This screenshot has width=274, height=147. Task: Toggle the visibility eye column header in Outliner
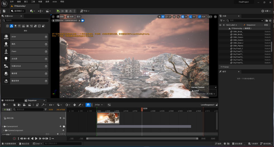point(220,25)
